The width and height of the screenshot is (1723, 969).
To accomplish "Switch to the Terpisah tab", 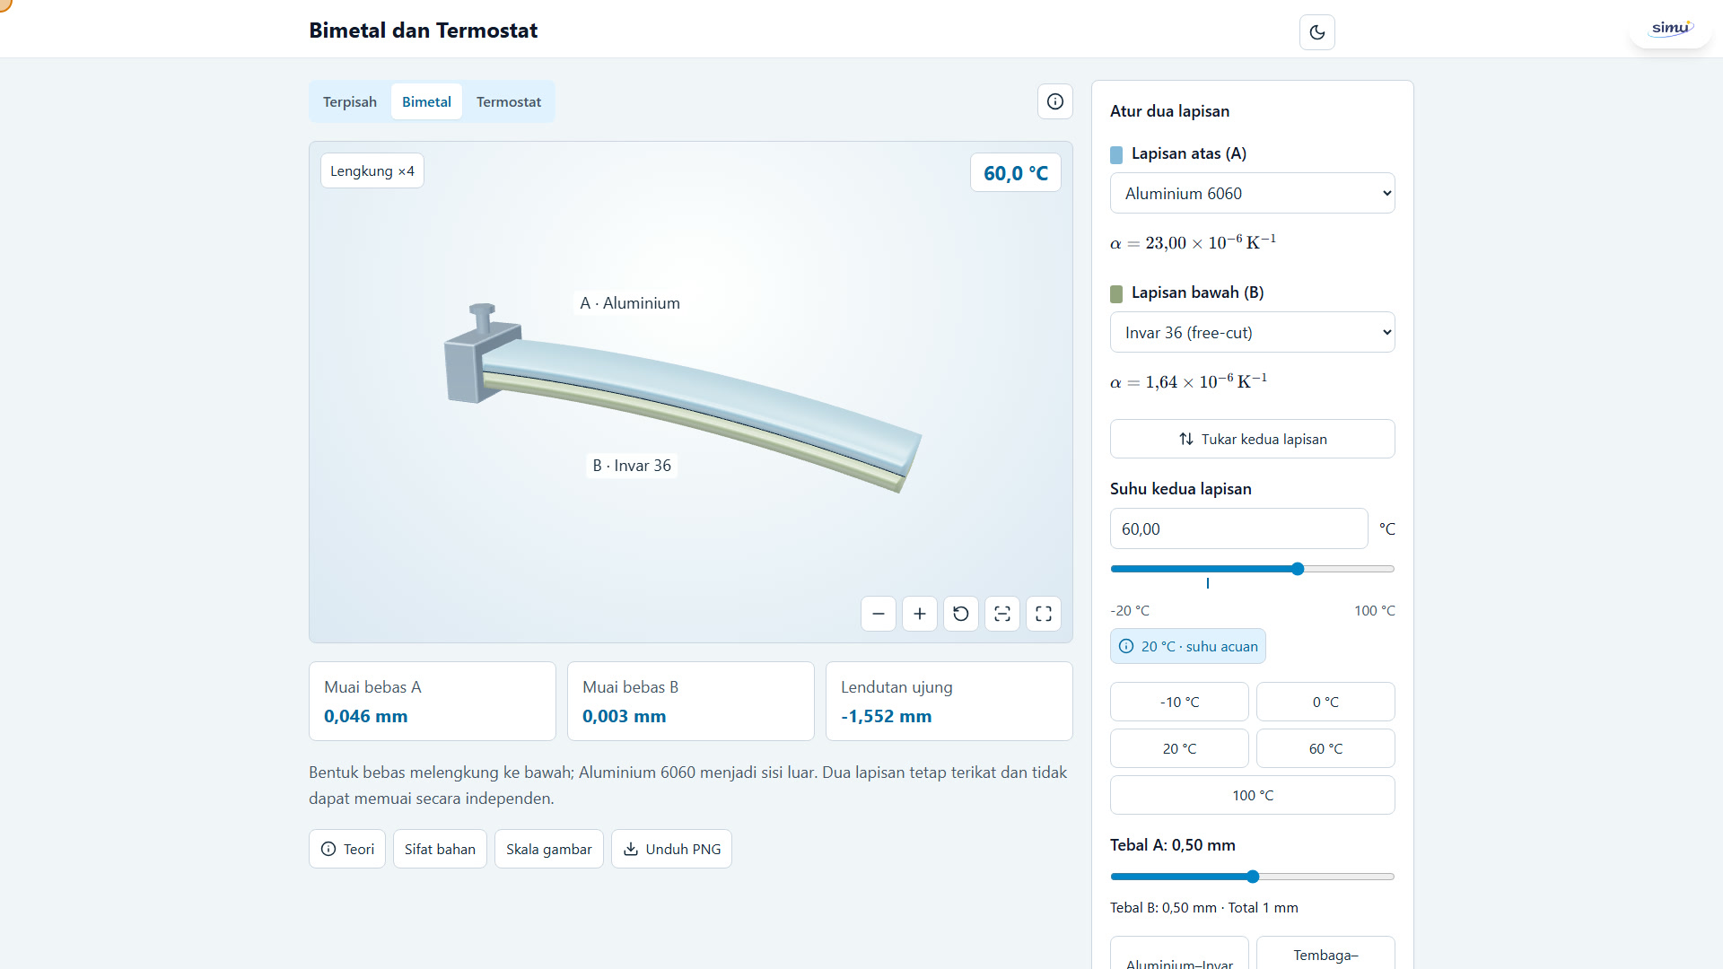I will click(x=350, y=101).
